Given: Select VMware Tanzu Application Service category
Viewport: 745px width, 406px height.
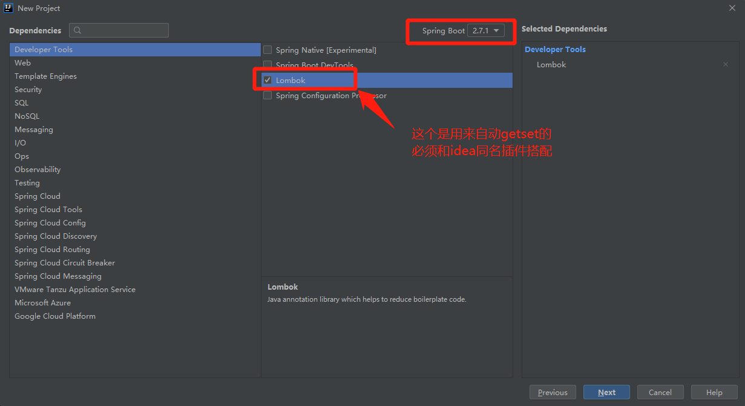Looking at the screenshot, I should point(135,290).
